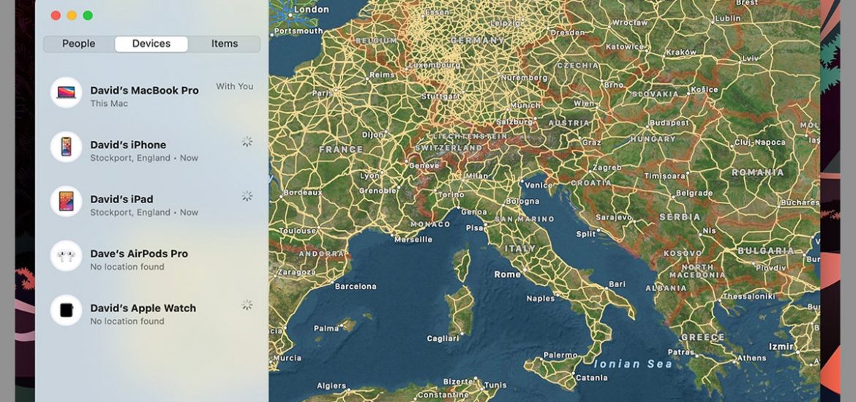This screenshot has height=402, width=856.
Task: Click iPhone's 'Stockport, England • Now' text
Action: 144,158
